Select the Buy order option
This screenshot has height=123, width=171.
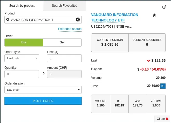click(x=24, y=42)
